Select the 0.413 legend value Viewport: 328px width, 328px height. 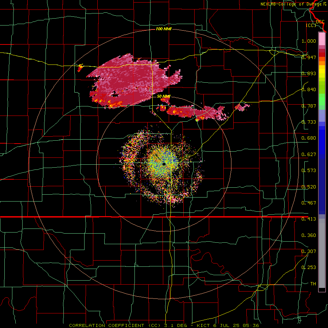[309, 219]
